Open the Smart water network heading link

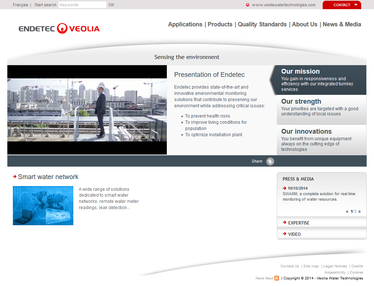(x=48, y=177)
